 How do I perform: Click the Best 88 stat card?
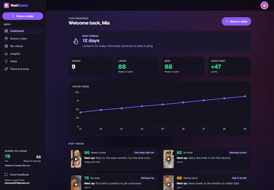[x=183, y=66]
